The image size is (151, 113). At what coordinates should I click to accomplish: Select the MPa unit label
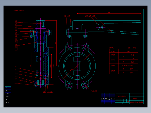click(134, 48)
